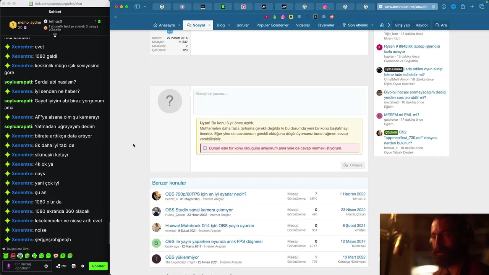The image size is (489, 275).
Task: Click the webcam overlay thumbnail
Action: (434, 244)
